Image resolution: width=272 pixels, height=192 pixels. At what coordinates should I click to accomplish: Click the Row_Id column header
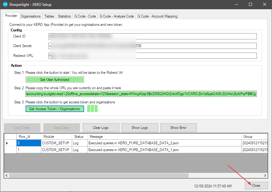pyautogui.click(x=29, y=137)
